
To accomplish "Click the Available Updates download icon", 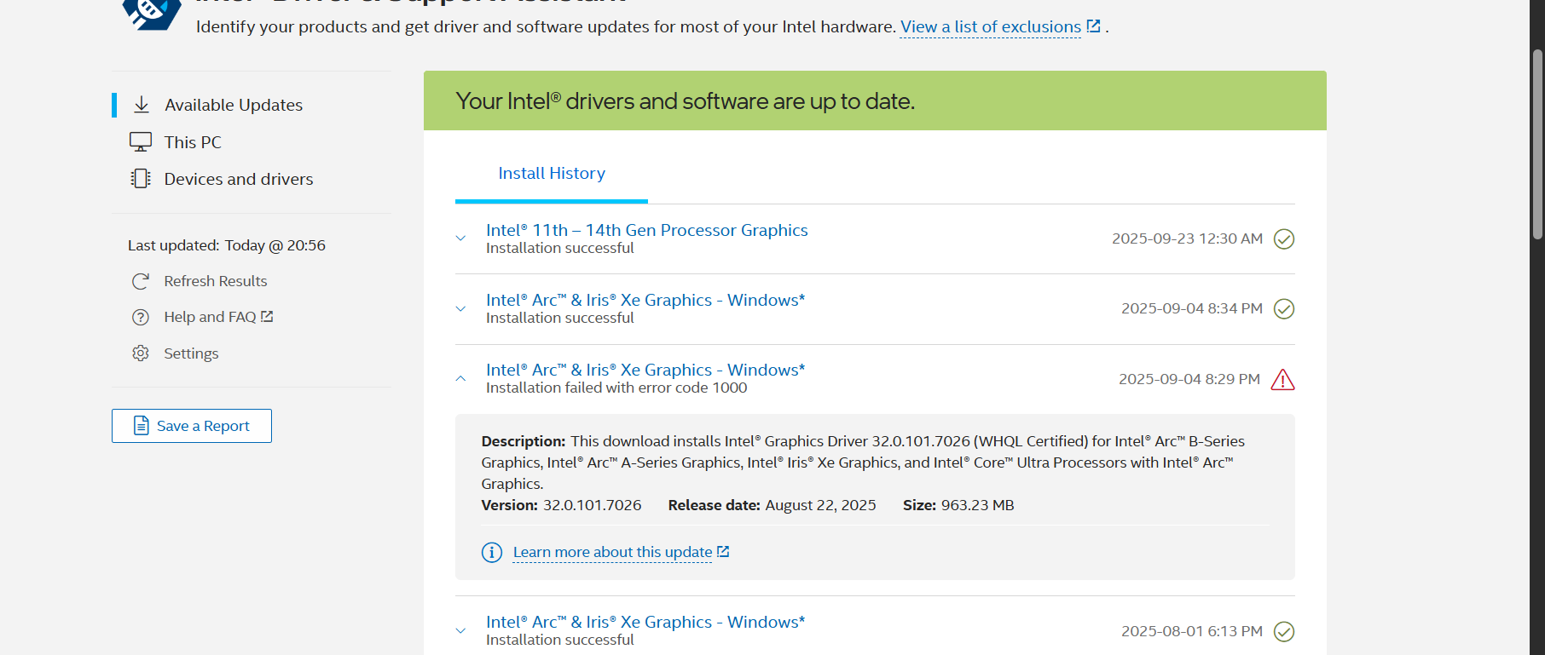I will coord(142,105).
